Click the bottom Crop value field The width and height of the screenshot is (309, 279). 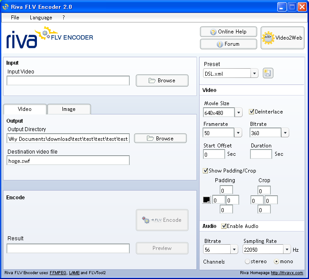(264, 209)
